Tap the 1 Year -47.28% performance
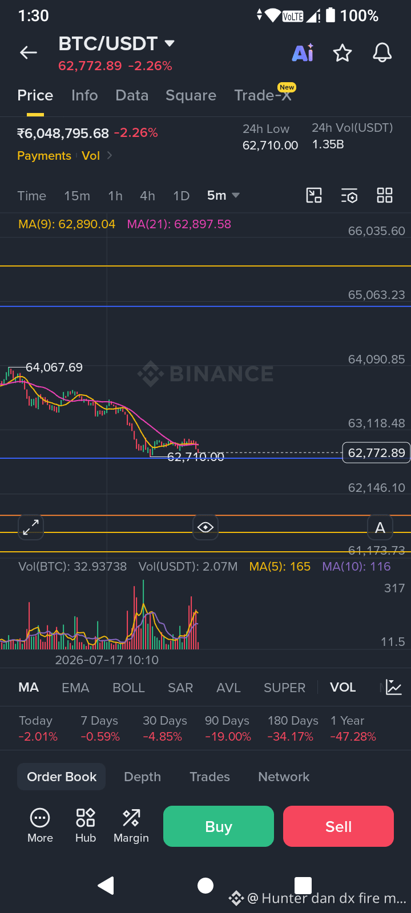This screenshot has width=411, height=913. [x=353, y=729]
